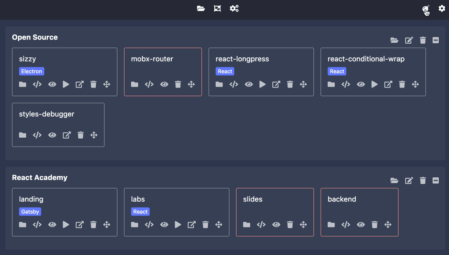Viewport: 449px width, 255px height.
Task: Toggle the eye icon on react-conditional-wrap
Action: (361, 84)
